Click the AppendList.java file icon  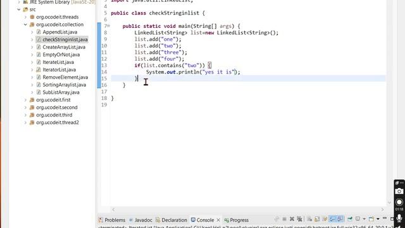[x=39, y=32]
